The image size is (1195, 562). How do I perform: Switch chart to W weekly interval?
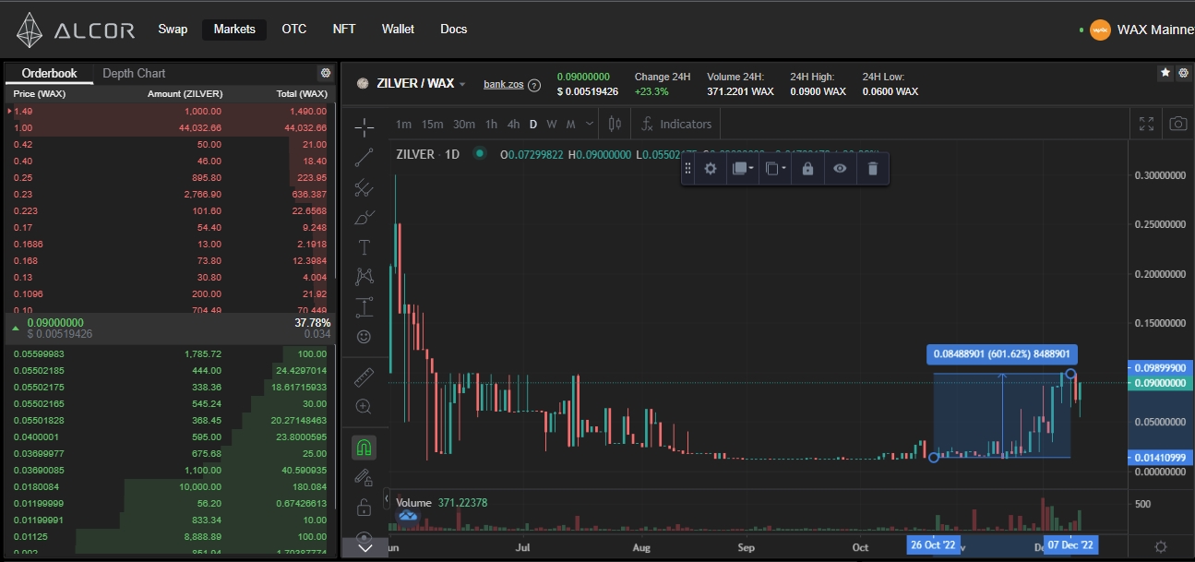tap(552, 124)
